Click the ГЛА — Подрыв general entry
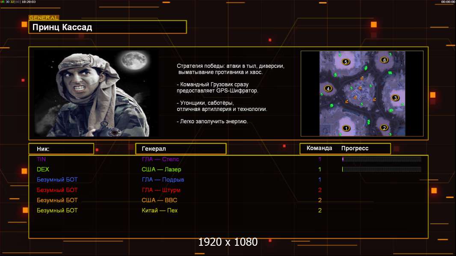 click(163, 180)
